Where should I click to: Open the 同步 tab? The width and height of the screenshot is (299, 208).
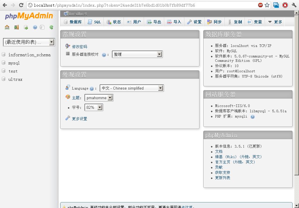(x=214, y=22)
